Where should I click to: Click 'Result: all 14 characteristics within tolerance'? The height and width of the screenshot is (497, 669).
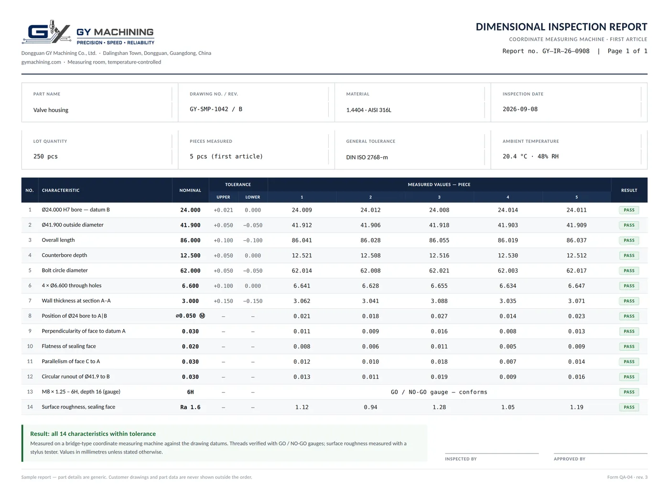pyautogui.click(x=93, y=434)
